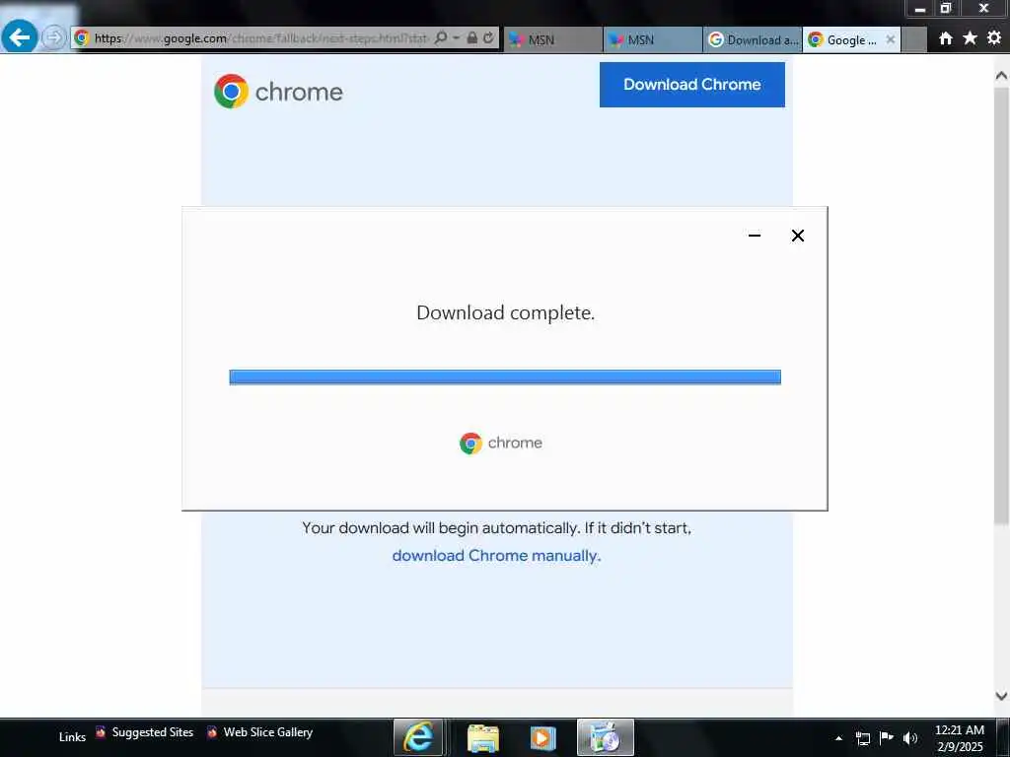Click the Chrome logo in page header
The image size is (1010, 757).
tap(278, 92)
